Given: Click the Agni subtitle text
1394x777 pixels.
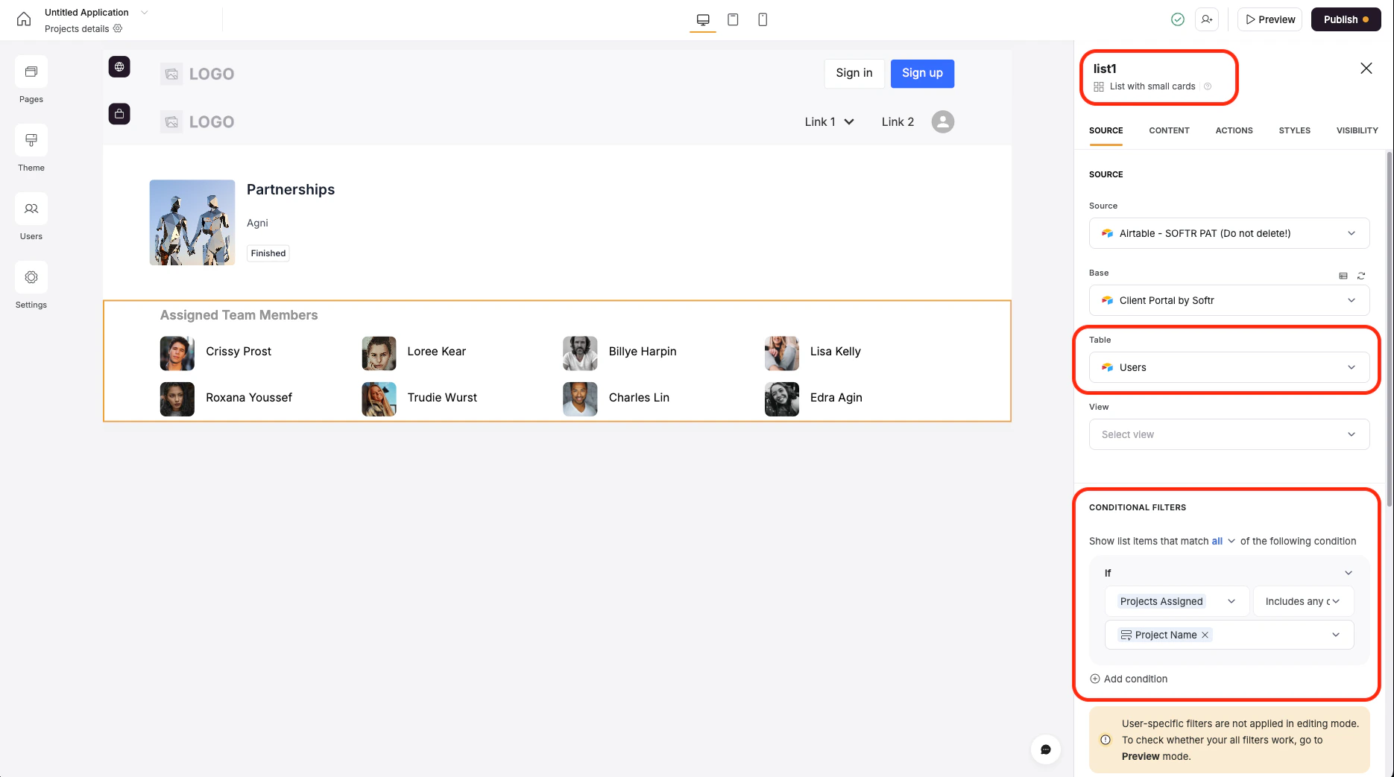Looking at the screenshot, I should point(257,223).
